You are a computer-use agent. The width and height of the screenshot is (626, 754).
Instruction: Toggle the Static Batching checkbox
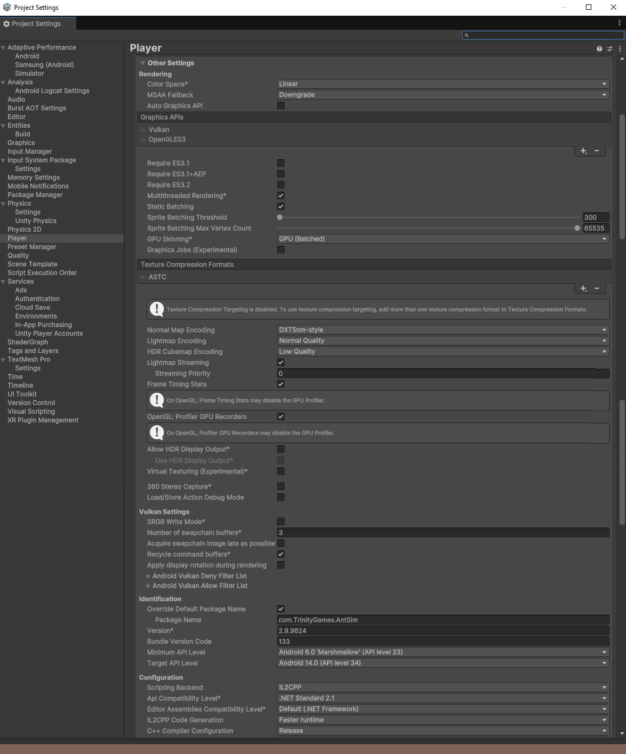tap(280, 206)
